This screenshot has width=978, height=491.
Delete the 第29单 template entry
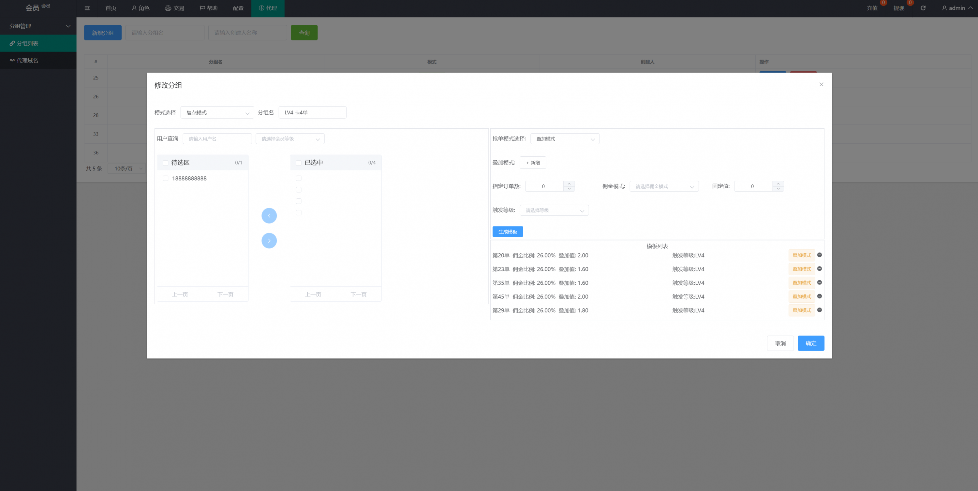(819, 310)
